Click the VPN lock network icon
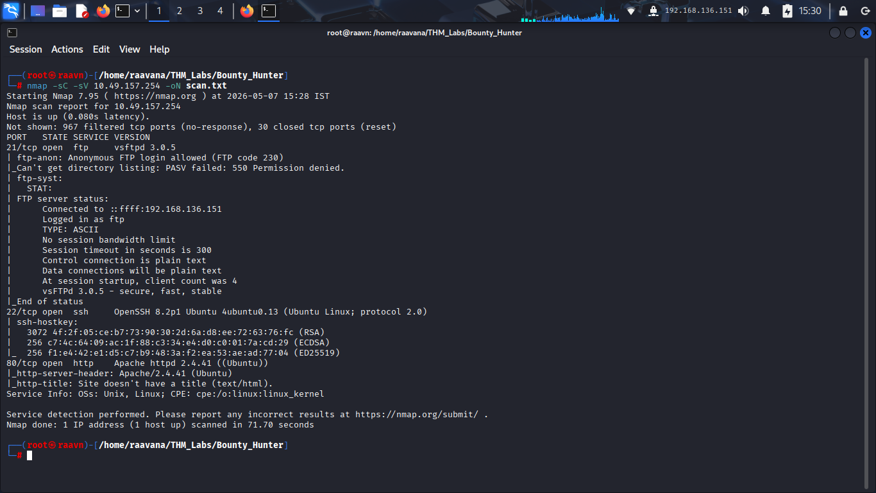This screenshot has width=876, height=493. pyautogui.click(x=653, y=11)
